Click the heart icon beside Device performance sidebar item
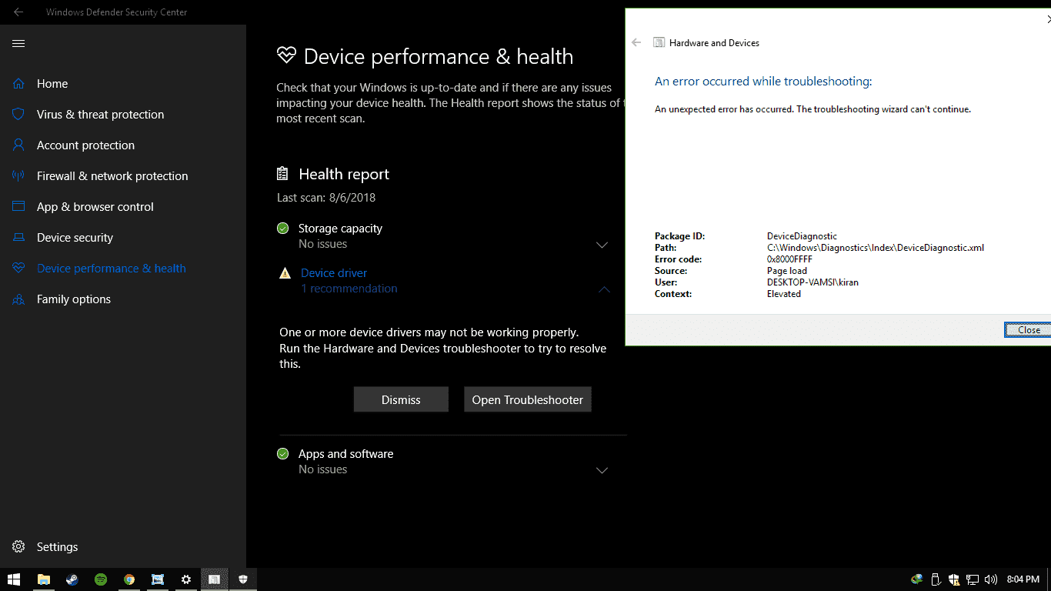Screen dimensions: 1051x591 pos(18,268)
